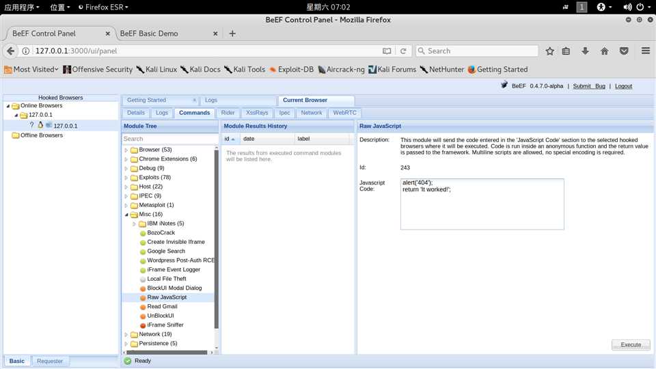Select the Create Invisible Iframe module

point(176,242)
